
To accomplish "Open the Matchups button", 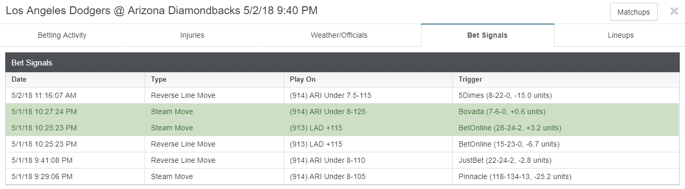I will point(634,12).
